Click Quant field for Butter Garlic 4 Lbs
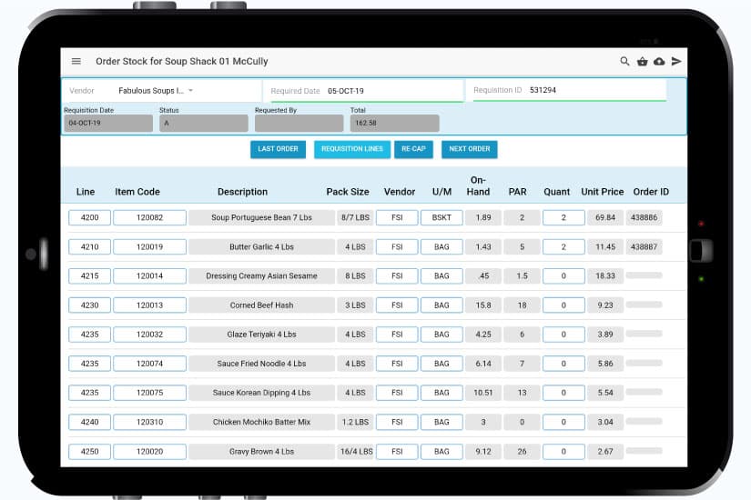The width and height of the screenshot is (751, 500). [563, 247]
